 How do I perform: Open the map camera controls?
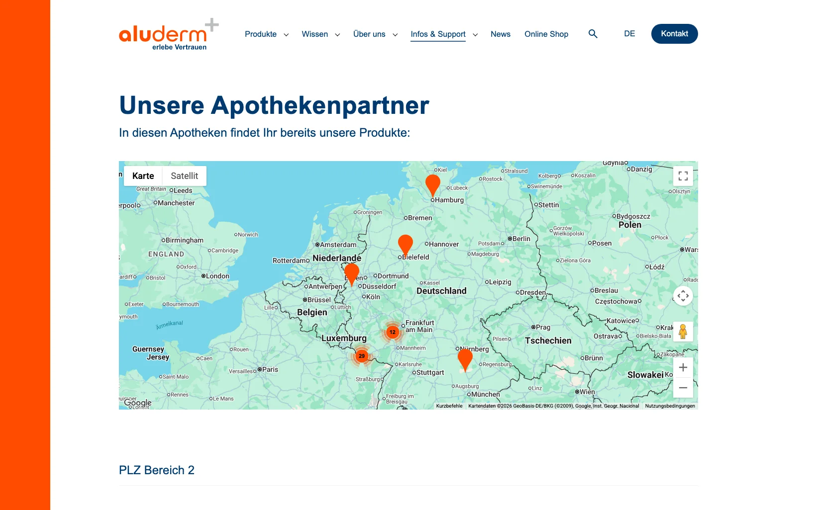point(683,296)
